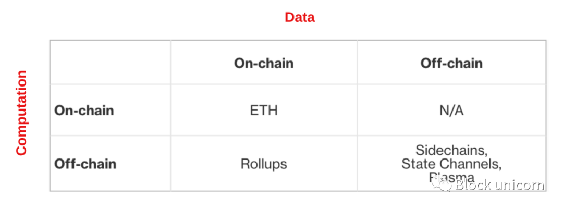Click the letter D in Data
Image resolution: width=563 pixels, height=208 pixels.
tap(289, 17)
